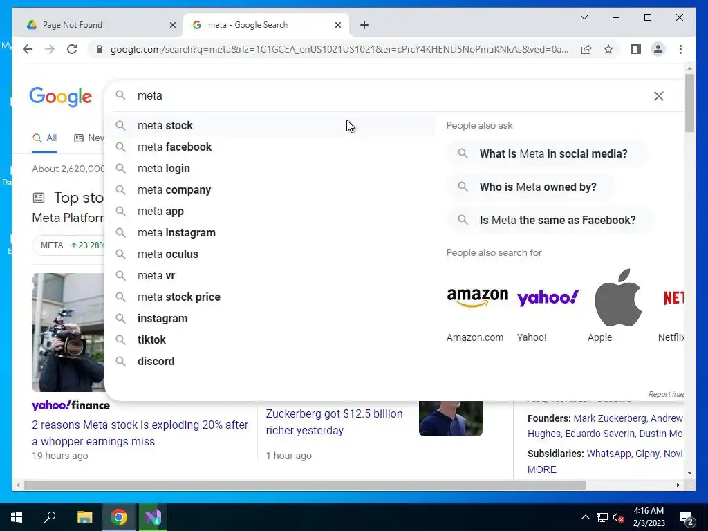Select the All results tab
The image size is (708, 531).
pos(44,138)
